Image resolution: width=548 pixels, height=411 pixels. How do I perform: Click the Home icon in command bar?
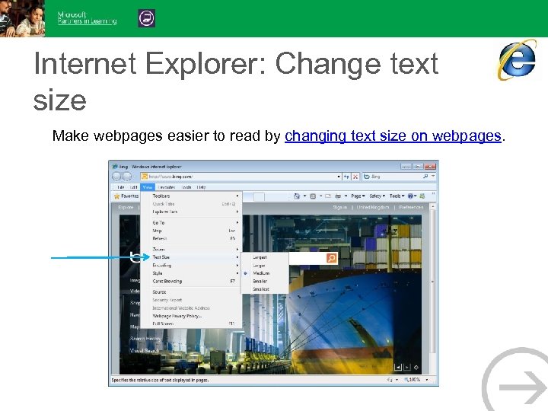point(297,196)
